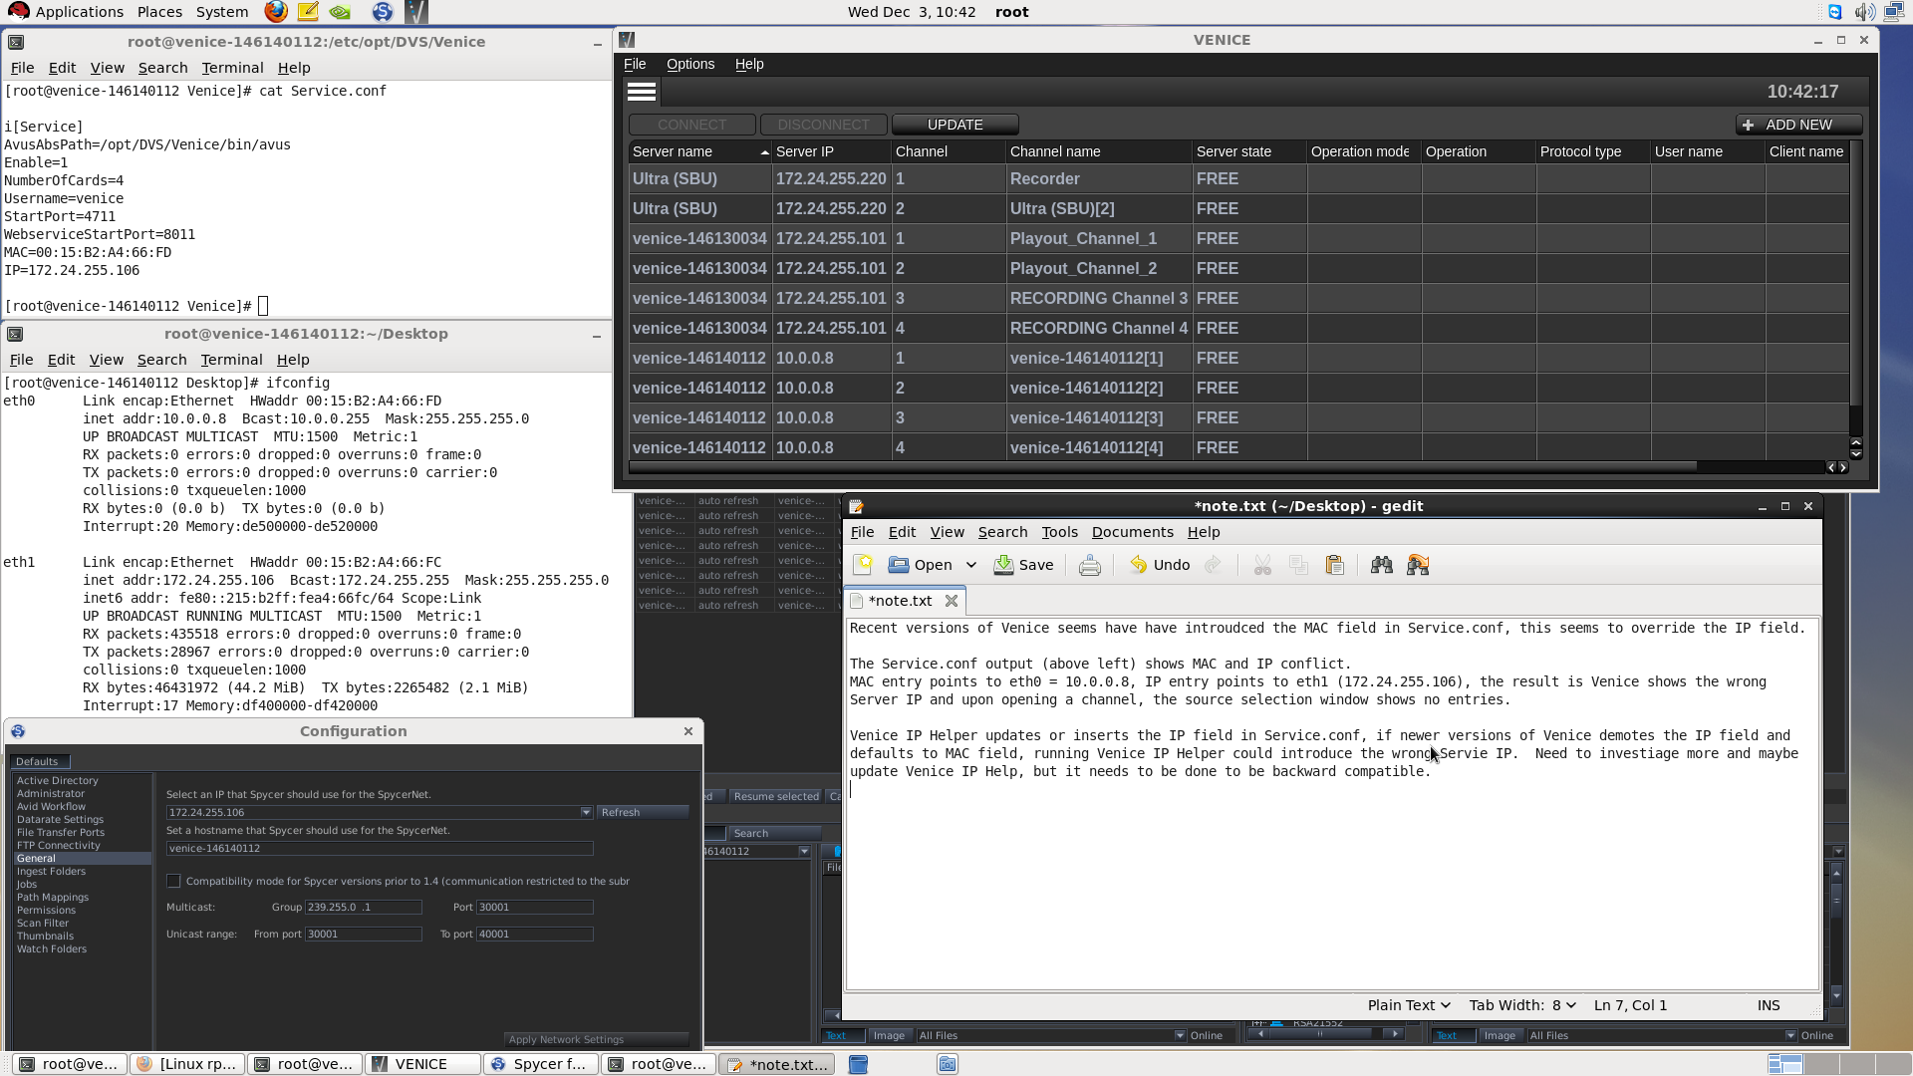Click the Redo icon in gedit toolbar
This screenshot has height=1076, width=1913.
[x=1213, y=565]
